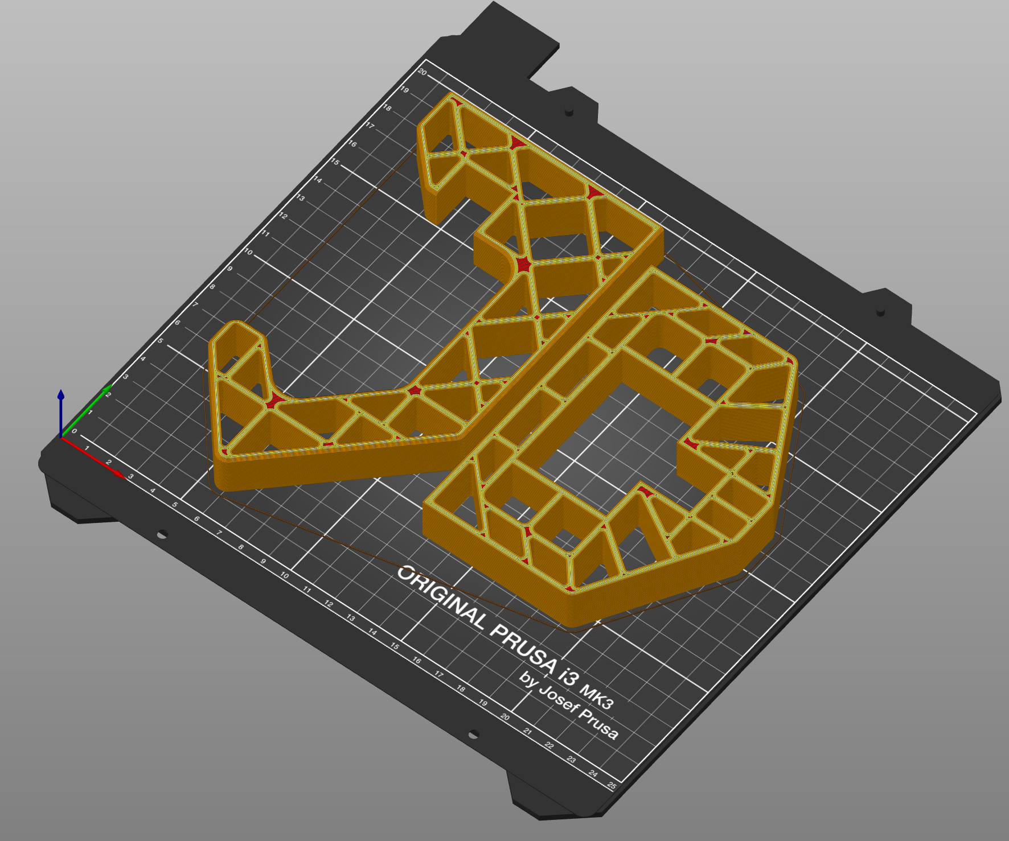Click the blue Z-axis arrow at origin
Image resolution: width=1009 pixels, height=841 pixels.
pyautogui.click(x=61, y=413)
